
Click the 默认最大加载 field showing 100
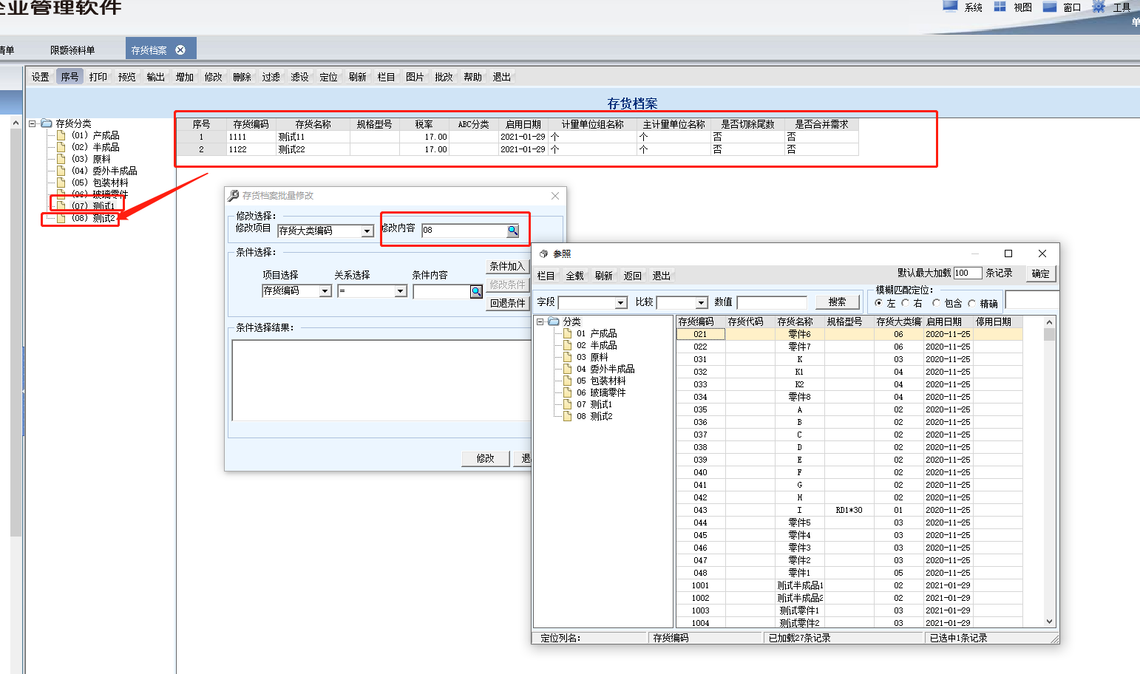coord(968,273)
